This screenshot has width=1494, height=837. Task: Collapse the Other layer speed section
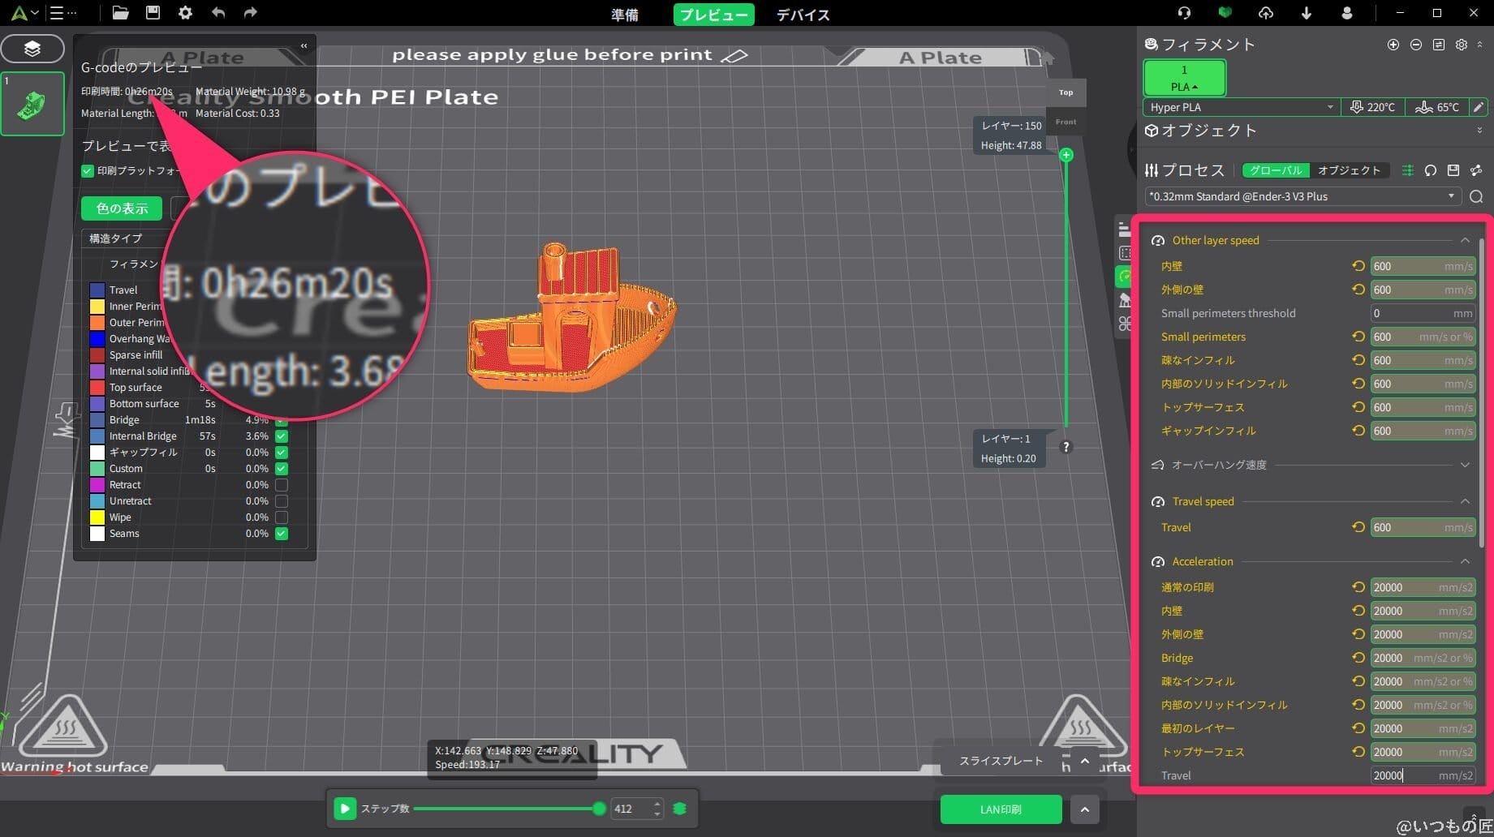[x=1466, y=239]
